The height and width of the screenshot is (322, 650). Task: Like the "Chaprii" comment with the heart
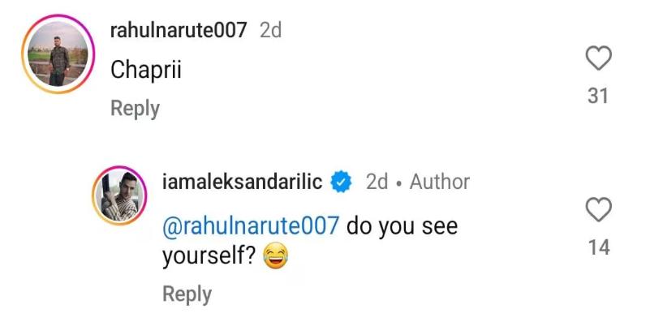(x=598, y=58)
